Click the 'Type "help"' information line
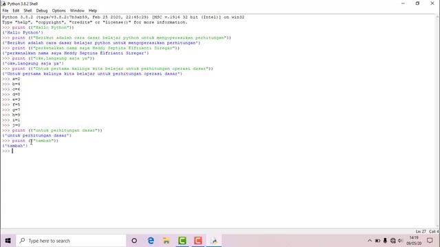 (95, 22)
